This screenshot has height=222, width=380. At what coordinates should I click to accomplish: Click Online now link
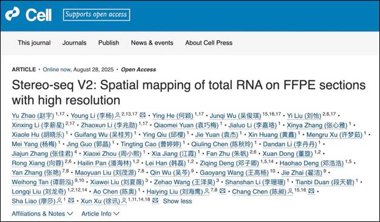point(56,70)
